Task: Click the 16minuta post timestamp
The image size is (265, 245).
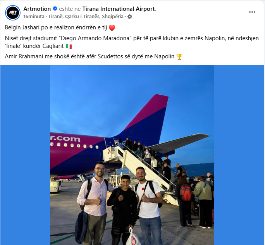Action: point(34,17)
